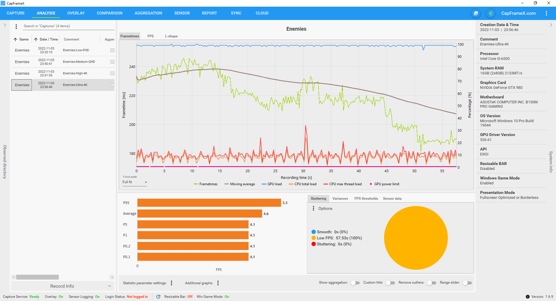Screen dimensions: 556x301
Task: Open Additional graphs three-dot menu
Action: click(x=218, y=283)
